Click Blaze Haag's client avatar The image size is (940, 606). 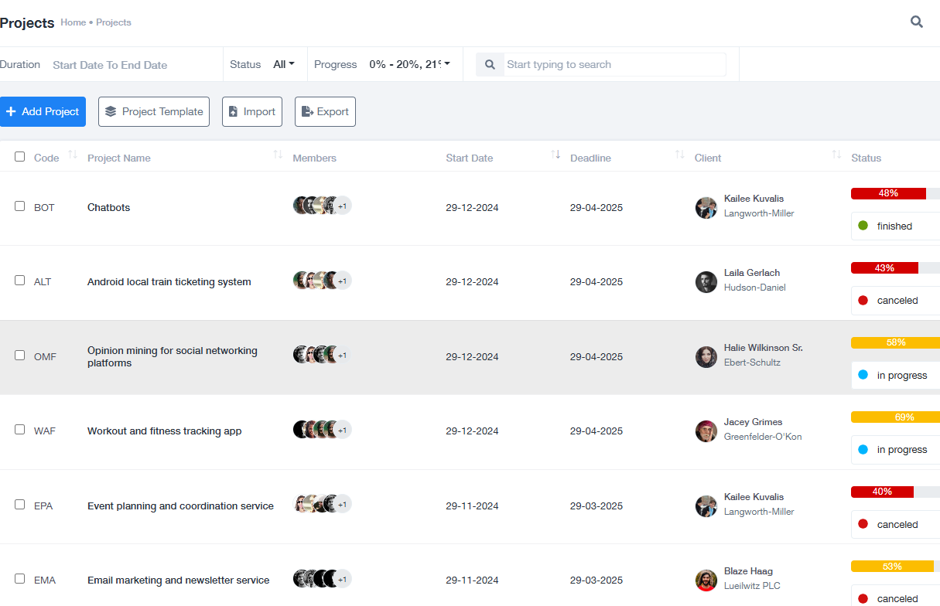(706, 580)
